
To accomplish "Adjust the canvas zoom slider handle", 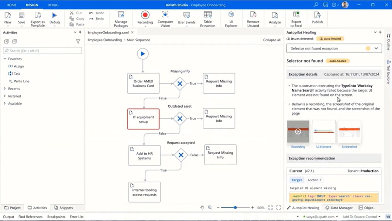I will click(x=235, y=207).
